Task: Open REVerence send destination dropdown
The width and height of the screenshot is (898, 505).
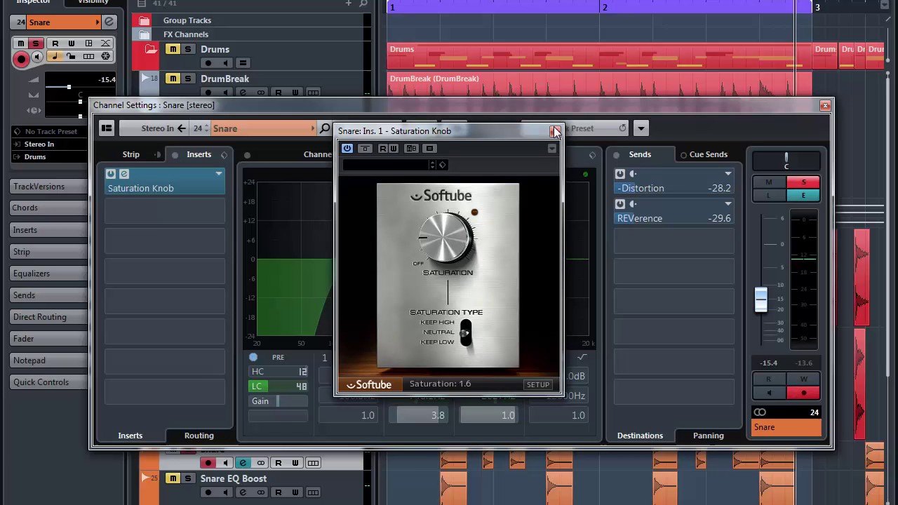Action: tap(728, 204)
